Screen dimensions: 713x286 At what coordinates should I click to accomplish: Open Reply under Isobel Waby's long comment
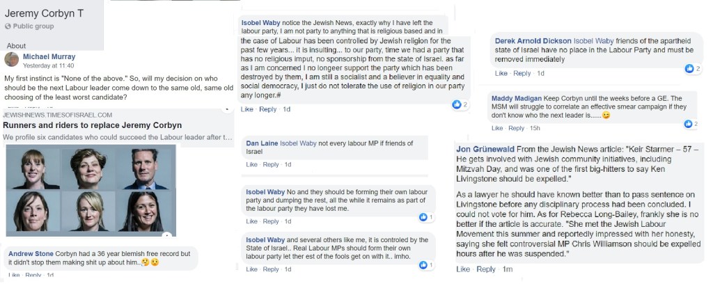pos(267,109)
